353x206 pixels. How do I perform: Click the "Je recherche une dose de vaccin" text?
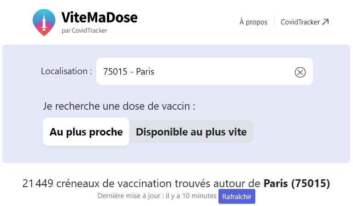(119, 106)
